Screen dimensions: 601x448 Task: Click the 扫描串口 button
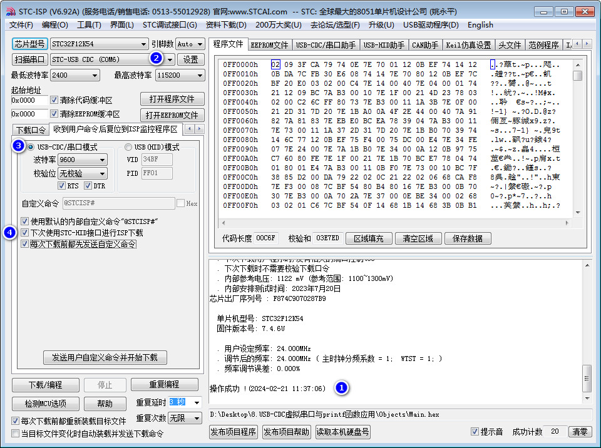click(x=29, y=59)
